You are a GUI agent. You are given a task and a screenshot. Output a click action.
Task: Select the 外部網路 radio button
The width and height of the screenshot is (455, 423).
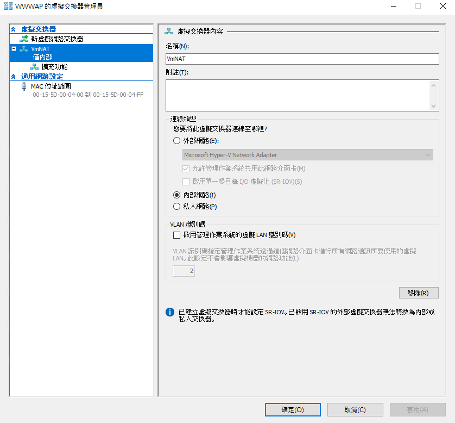tap(176, 141)
